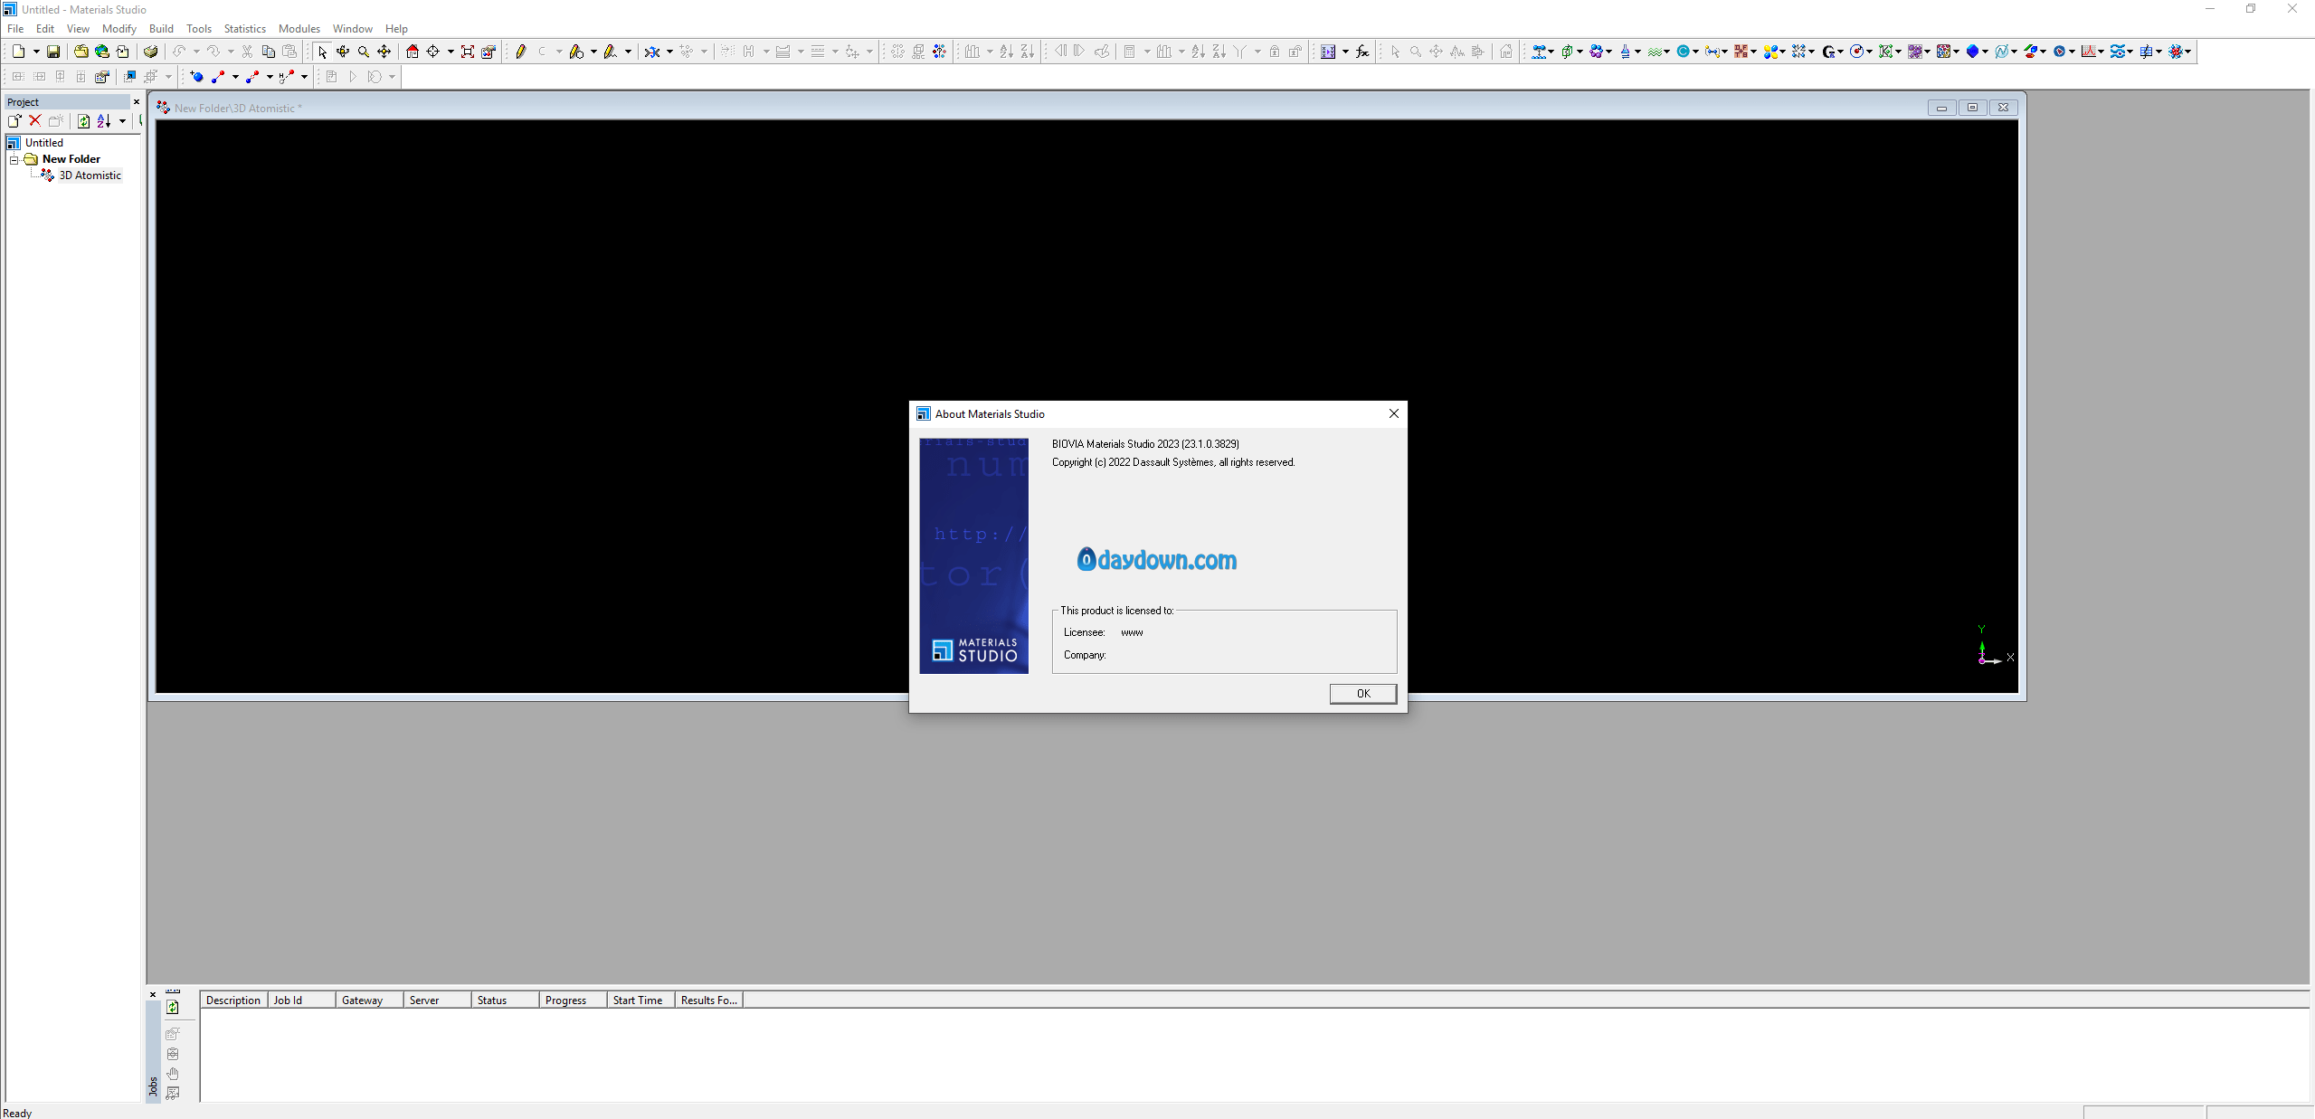Click the Undo arrow icon
This screenshot has width=2315, height=1119.
179,52
